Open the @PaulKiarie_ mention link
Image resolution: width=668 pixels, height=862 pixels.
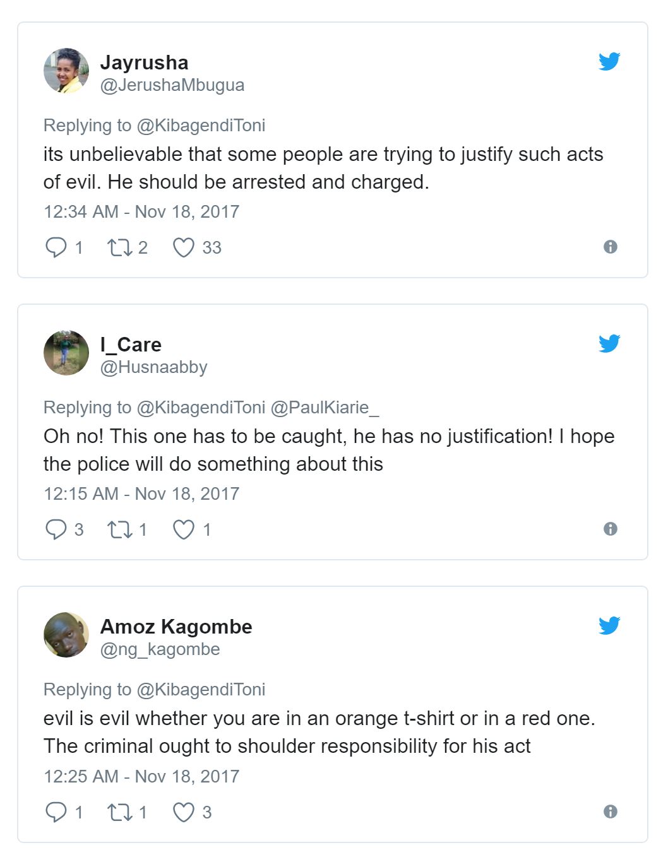click(325, 408)
